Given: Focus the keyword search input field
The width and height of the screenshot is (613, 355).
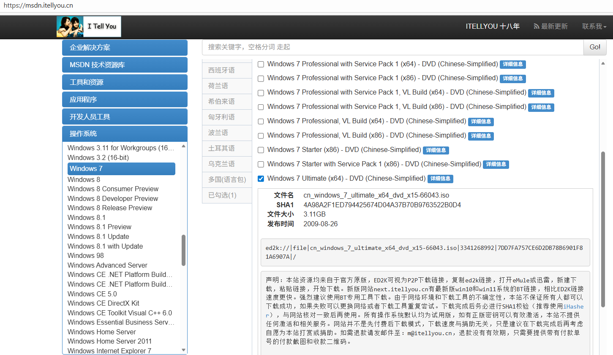Looking at the screenshot, I should coord(392,47).
